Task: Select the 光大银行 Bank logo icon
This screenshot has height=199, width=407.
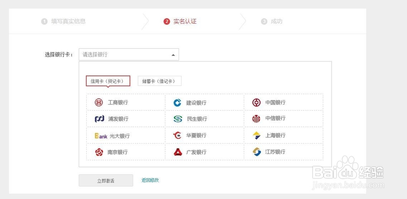Action: tap(101, 136)
